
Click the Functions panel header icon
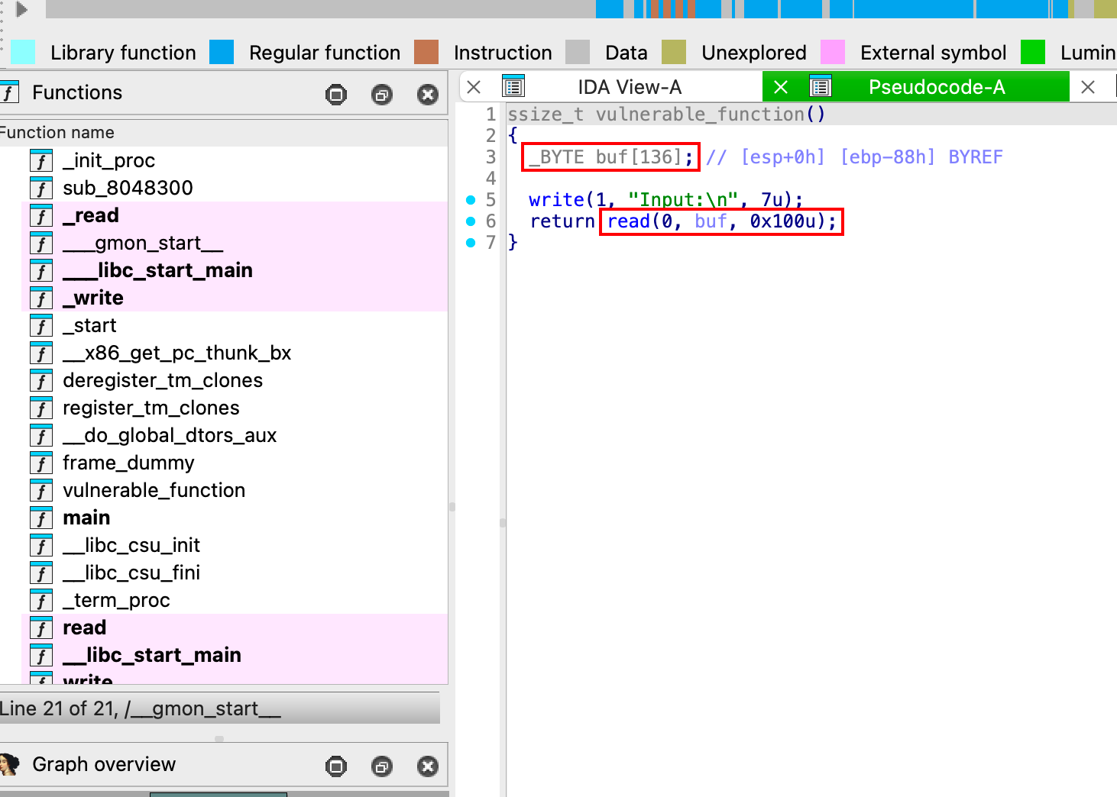[x=9, y=93]
